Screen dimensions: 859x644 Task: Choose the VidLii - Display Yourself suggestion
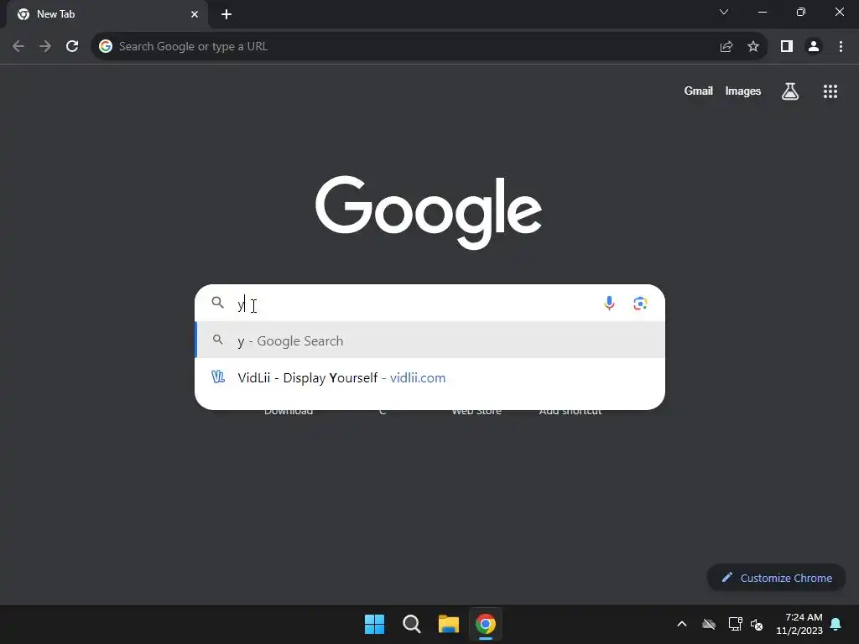point(430,378)
